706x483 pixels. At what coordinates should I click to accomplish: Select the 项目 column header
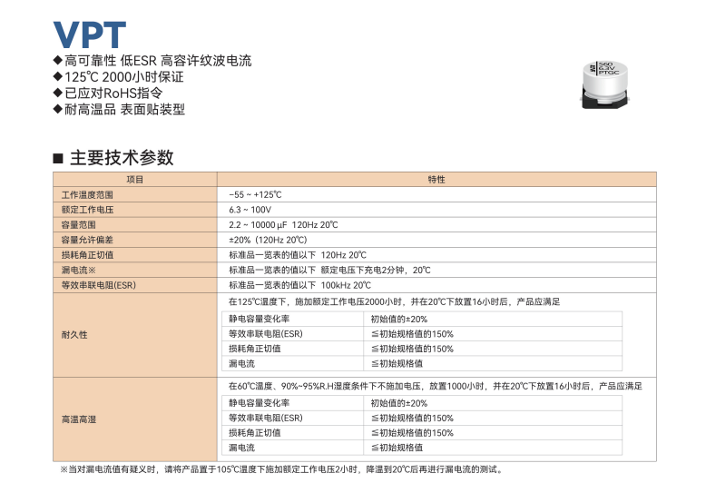pyautogui.click(x=135, y=180)
